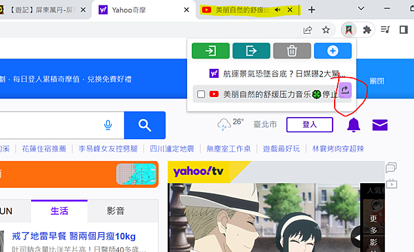Open the purple notification bell
This screenshot has width=414, height=252.
353,125
